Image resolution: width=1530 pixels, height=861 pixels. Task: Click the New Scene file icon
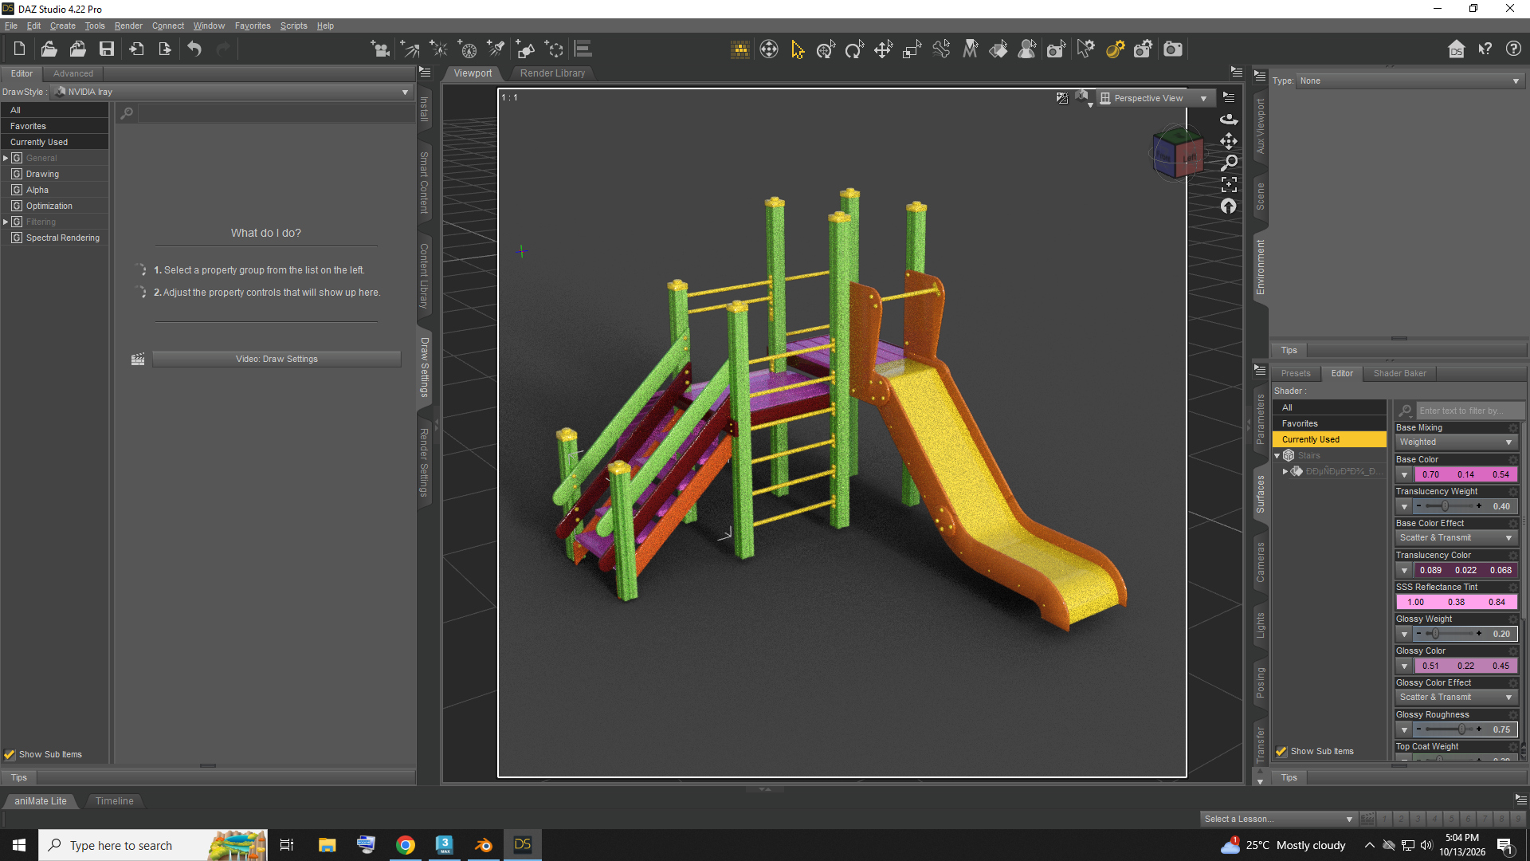[20, 49]
